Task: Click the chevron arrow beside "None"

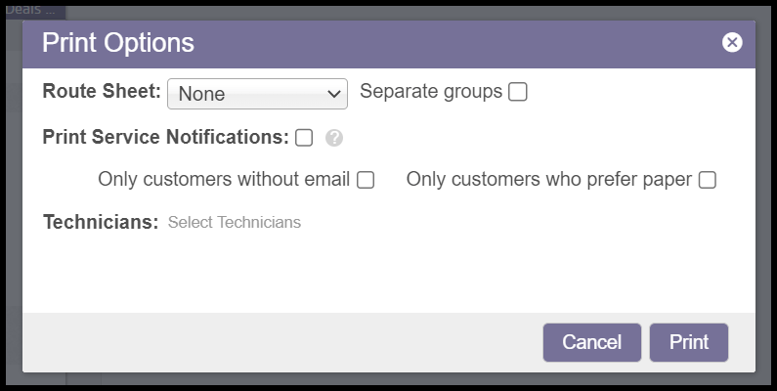Action: click(334, 95)
